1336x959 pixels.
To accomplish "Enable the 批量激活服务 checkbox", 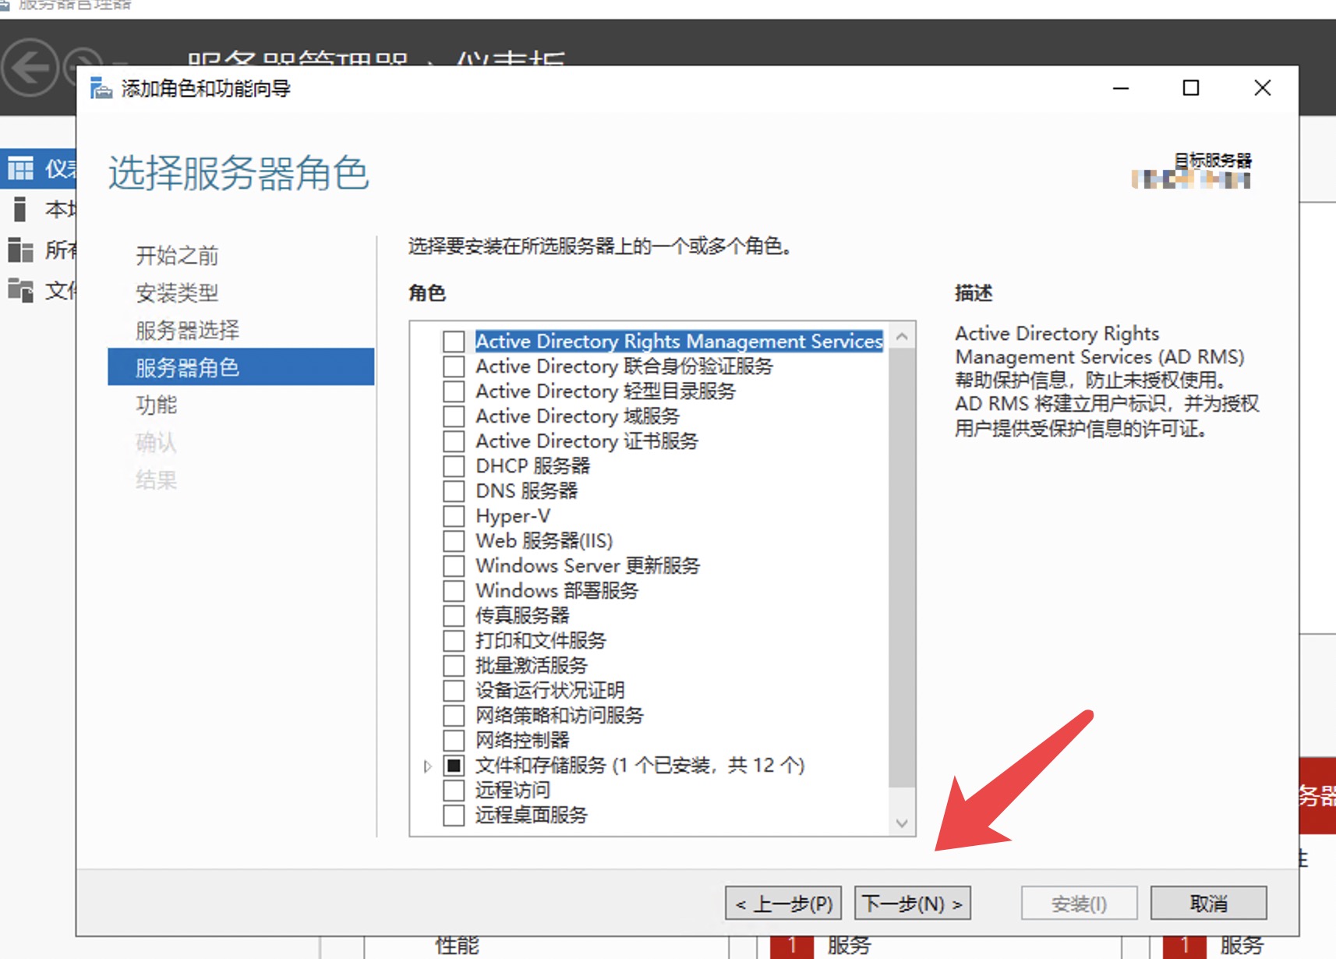I will tap(454, 666).
